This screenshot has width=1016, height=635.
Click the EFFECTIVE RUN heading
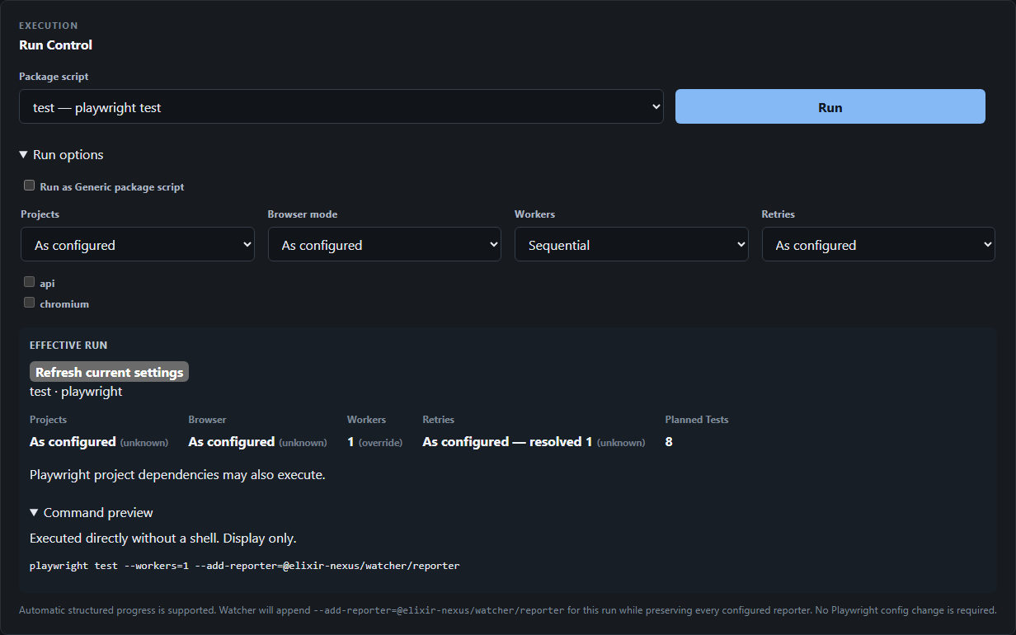click(x=68, y=346)
